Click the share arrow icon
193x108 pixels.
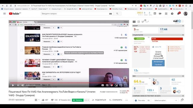pos(93,100)
